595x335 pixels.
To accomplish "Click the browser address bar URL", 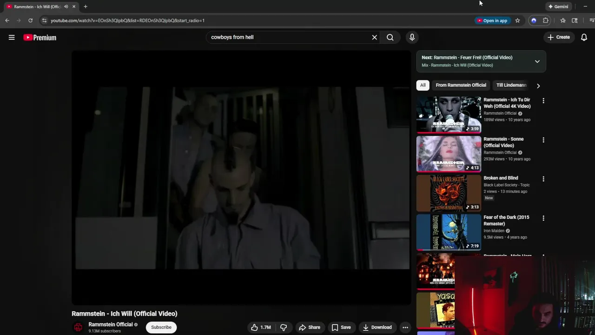I will (127, 20).
